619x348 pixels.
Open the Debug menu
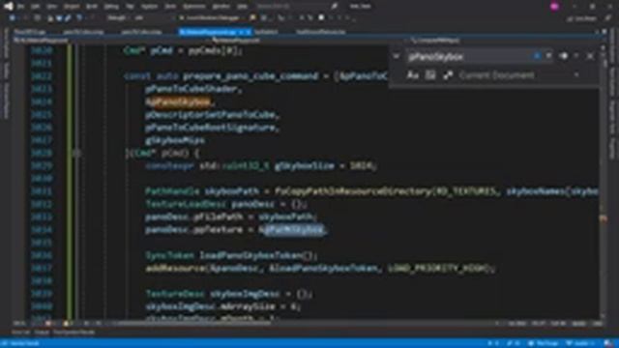pos(111,7)
